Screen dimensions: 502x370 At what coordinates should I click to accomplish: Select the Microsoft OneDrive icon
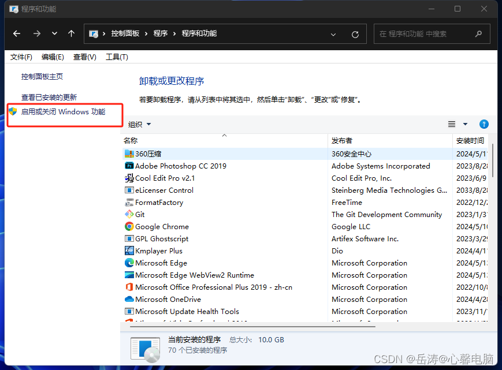pyautogui.click(x=129, y=300)
